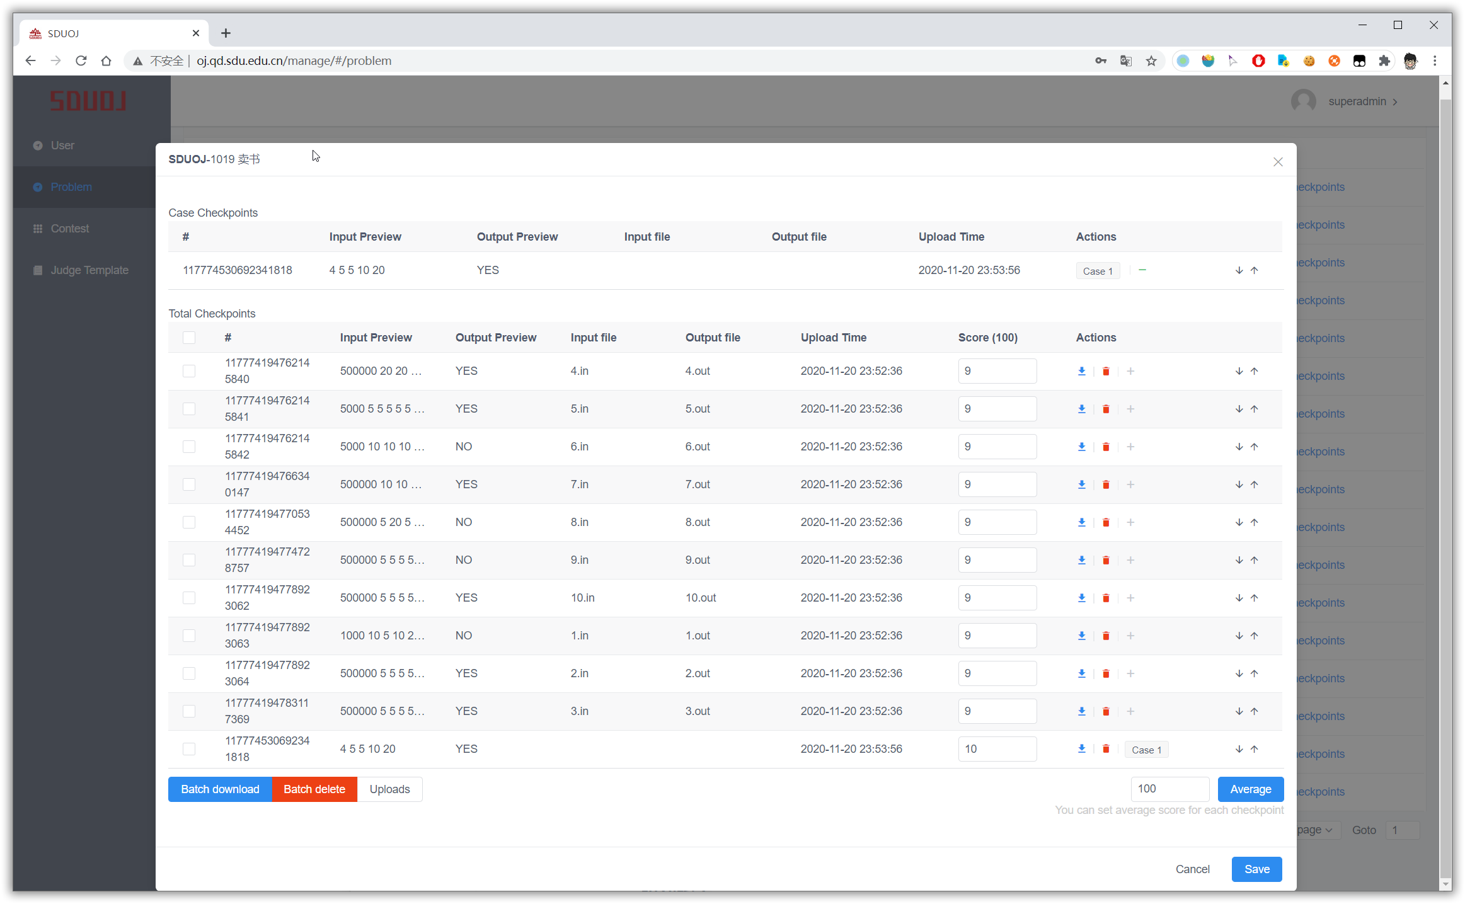Bookmark page with the star icon

1151,61
